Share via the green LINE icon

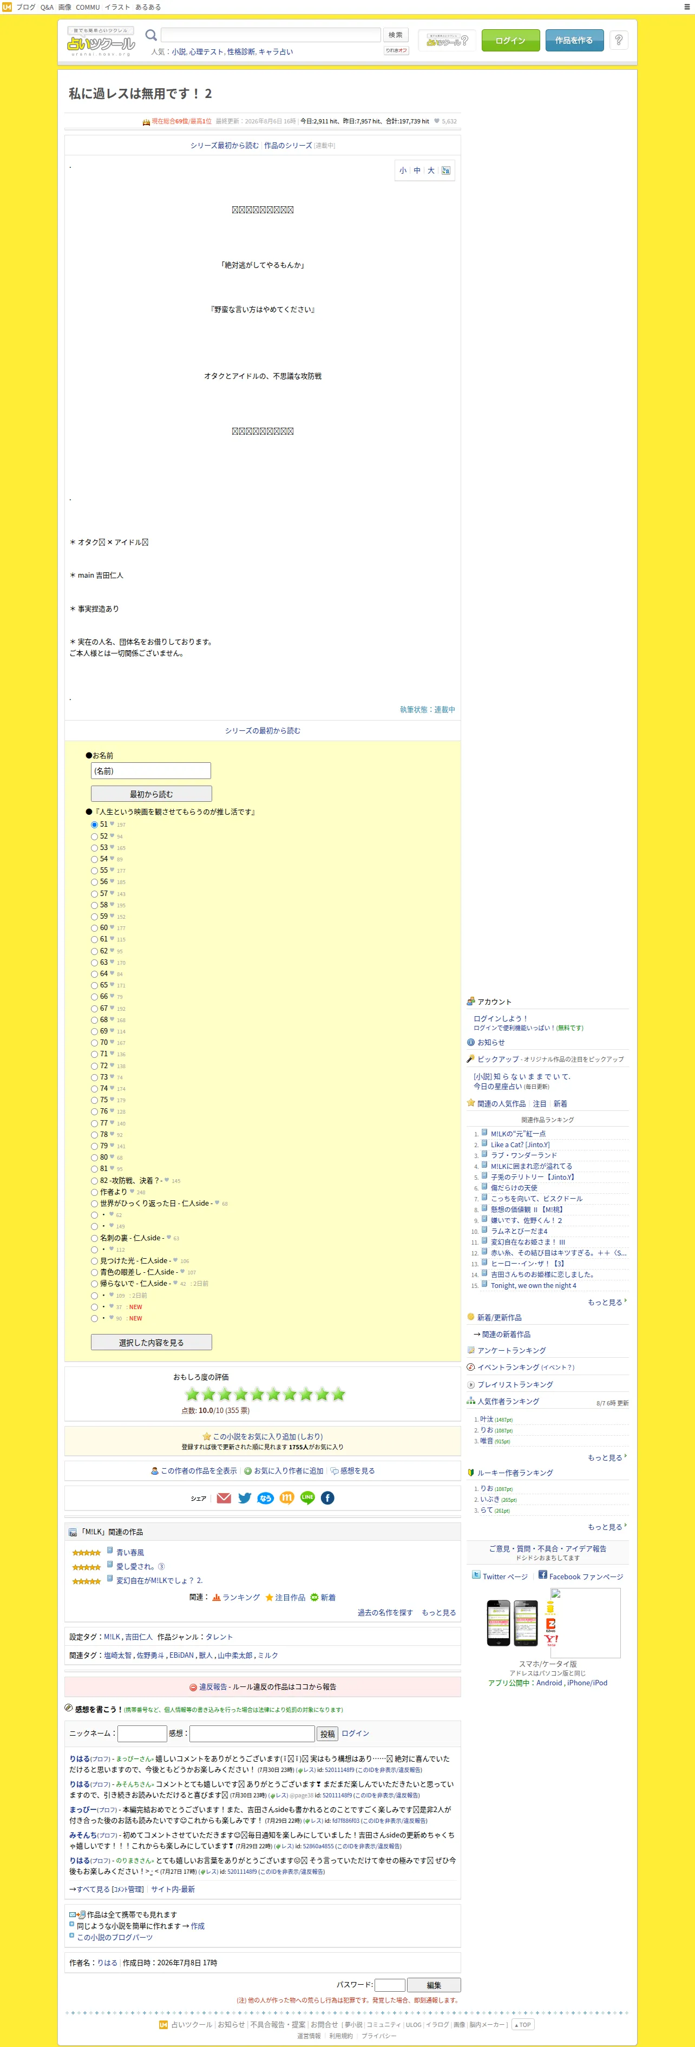[x=307, y=1498]
